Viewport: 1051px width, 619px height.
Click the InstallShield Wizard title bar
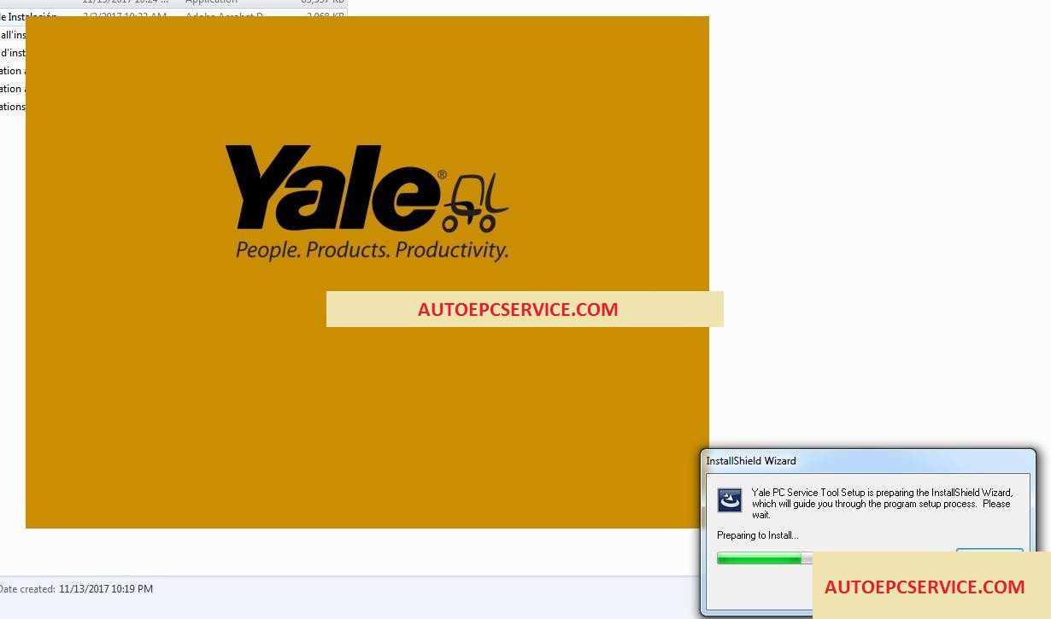click(750, 460)
